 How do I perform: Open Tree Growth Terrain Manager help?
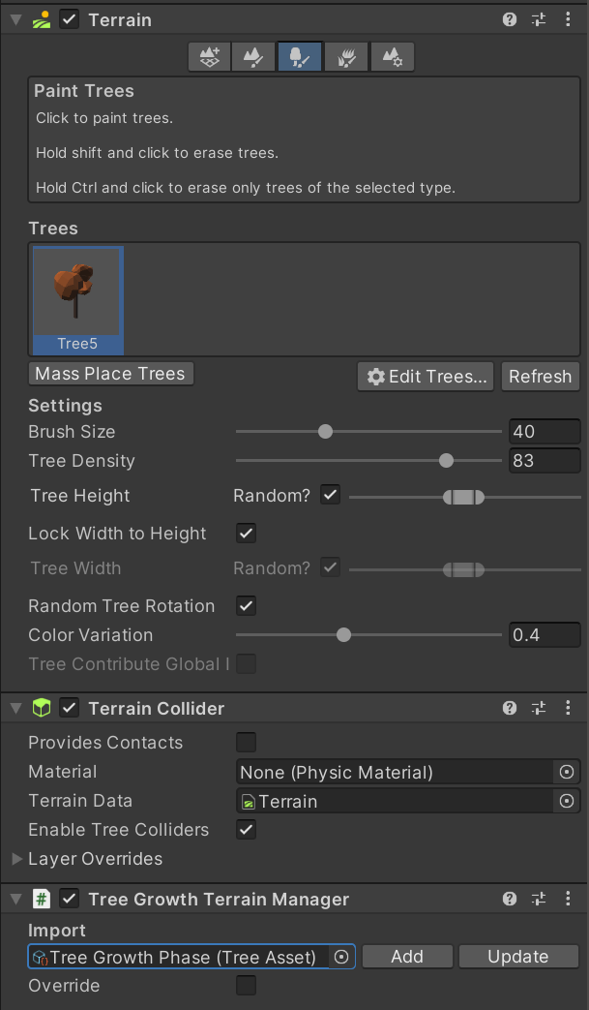(x=510, y=900)
